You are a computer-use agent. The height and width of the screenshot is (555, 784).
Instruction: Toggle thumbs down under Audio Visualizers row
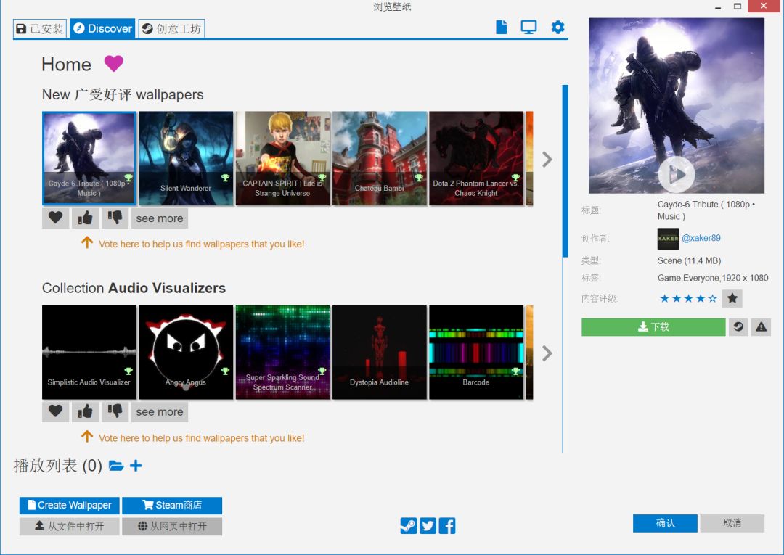coord(115,411)
